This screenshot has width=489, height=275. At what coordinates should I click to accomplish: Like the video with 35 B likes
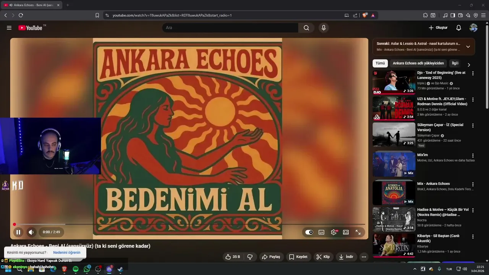coord(233,257)
